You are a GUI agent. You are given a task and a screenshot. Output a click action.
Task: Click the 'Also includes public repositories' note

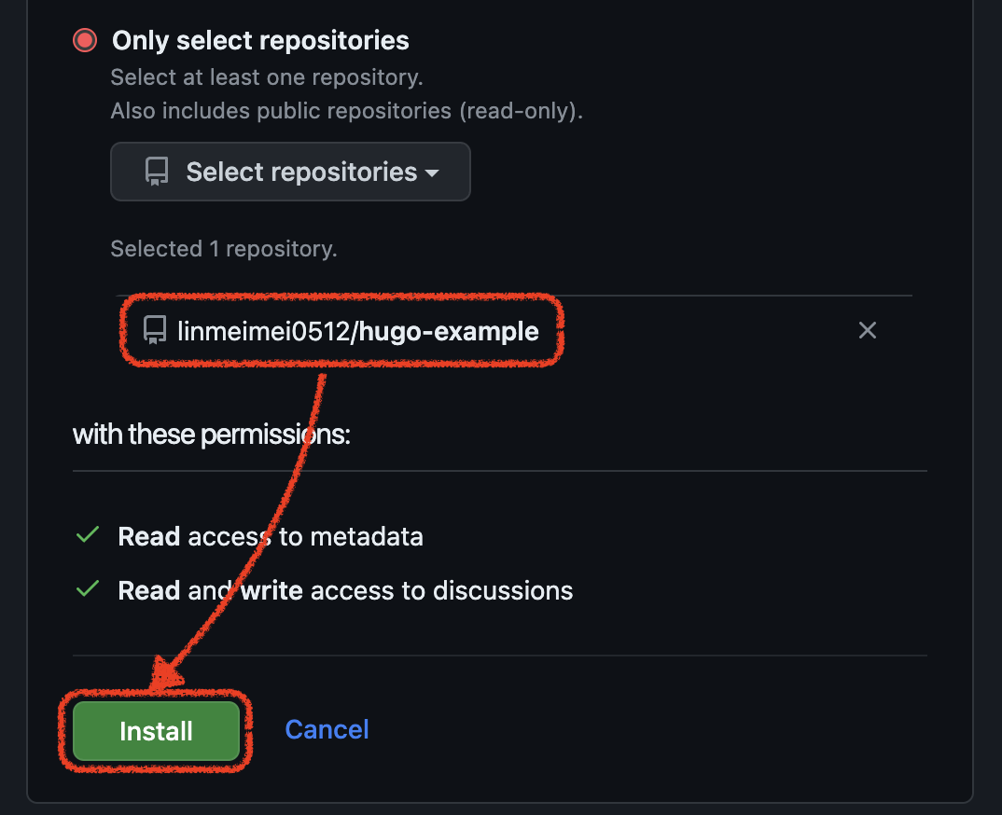(346, 111)
